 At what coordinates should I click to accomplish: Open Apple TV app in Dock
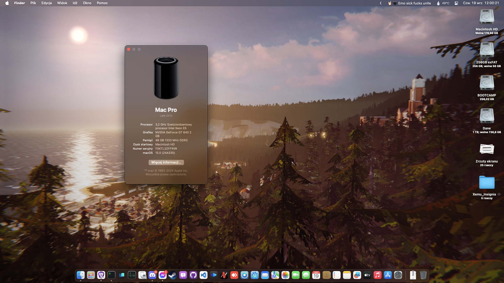coord(367,275)
